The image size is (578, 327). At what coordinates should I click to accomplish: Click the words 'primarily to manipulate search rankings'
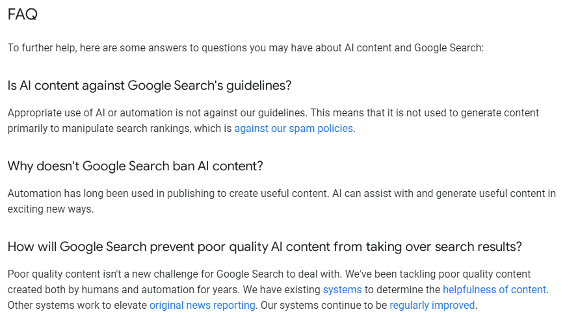98,128
